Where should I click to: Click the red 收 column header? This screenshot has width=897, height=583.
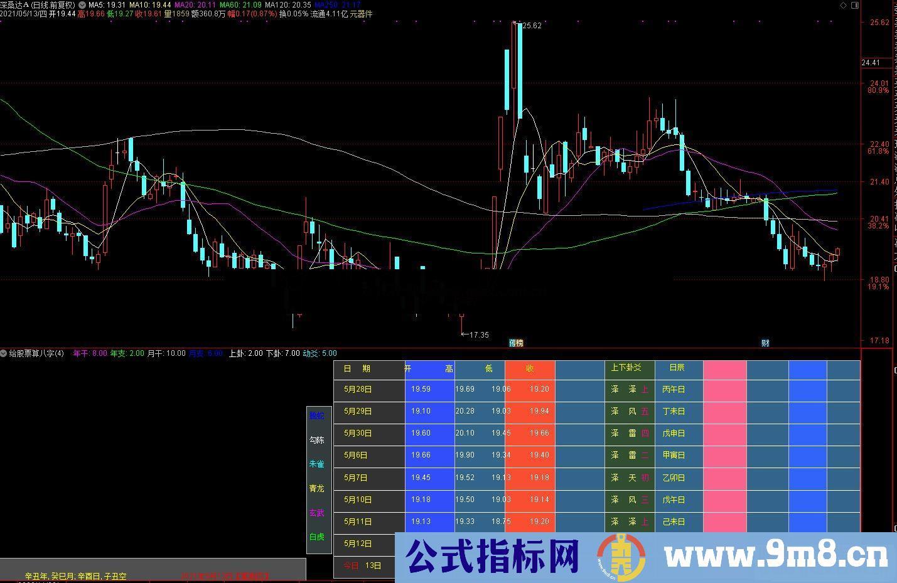click(x=529, y=369)
